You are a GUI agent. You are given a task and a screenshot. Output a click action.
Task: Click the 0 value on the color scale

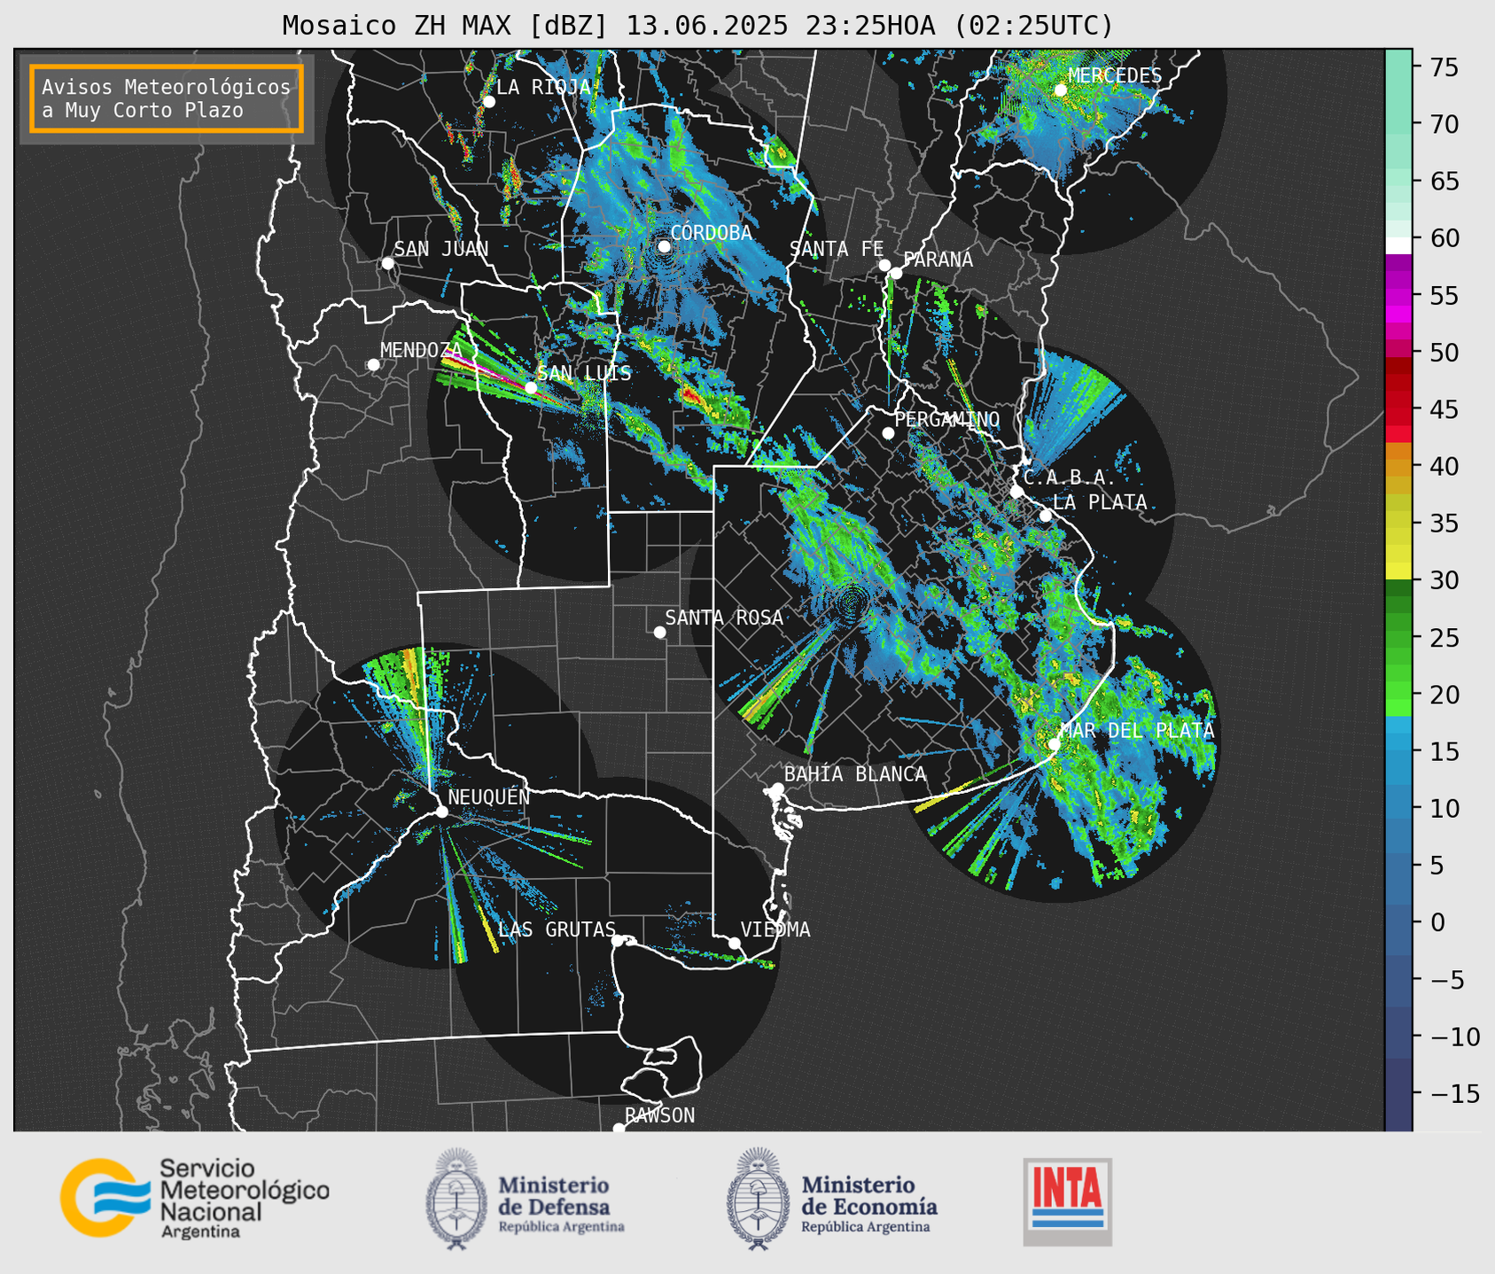1437,923
